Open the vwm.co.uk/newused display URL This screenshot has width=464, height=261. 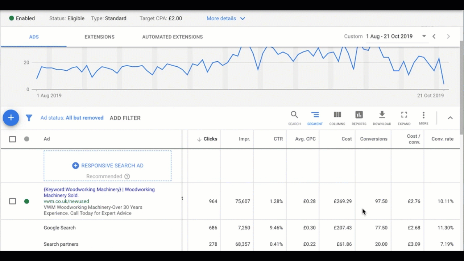[x=66, y=201]
